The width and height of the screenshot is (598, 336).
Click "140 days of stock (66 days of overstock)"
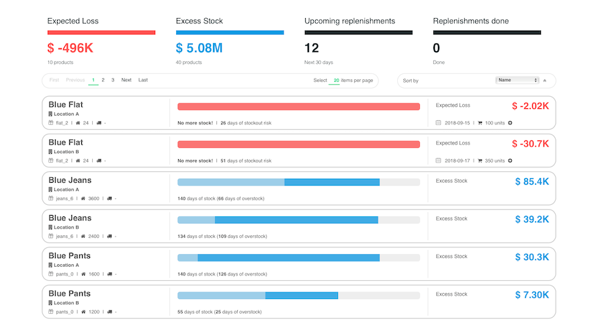click(x=221, y=198)
